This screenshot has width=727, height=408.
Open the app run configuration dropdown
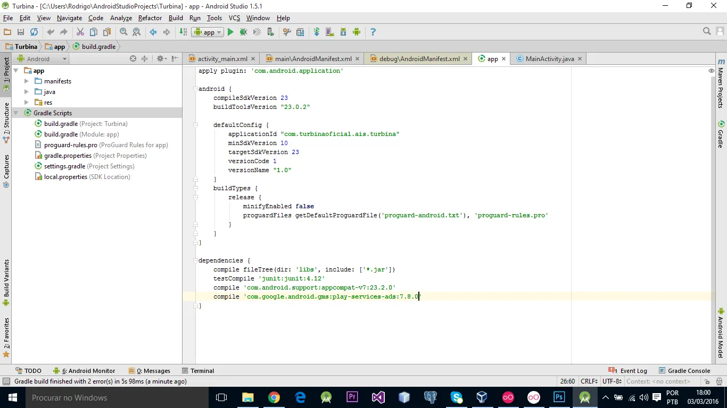[x=208, y=32]
